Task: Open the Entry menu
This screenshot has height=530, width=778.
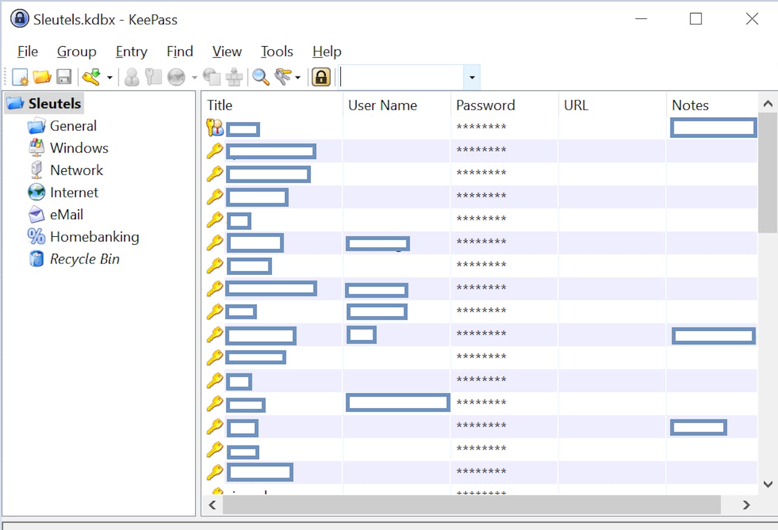Action: click(x=131, y=52)
